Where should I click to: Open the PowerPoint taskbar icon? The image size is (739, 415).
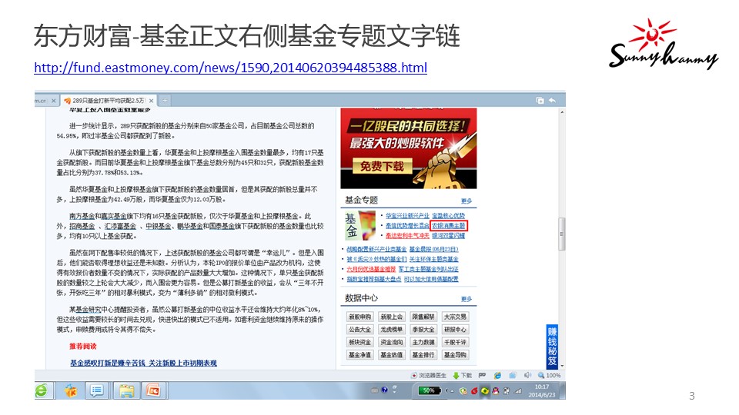[x=154, y=390]
